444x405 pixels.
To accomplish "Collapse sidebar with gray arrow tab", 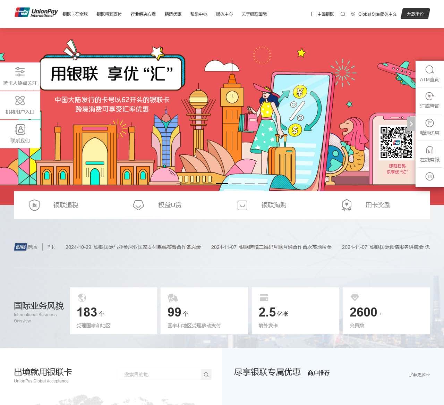I will click(411, 124).
